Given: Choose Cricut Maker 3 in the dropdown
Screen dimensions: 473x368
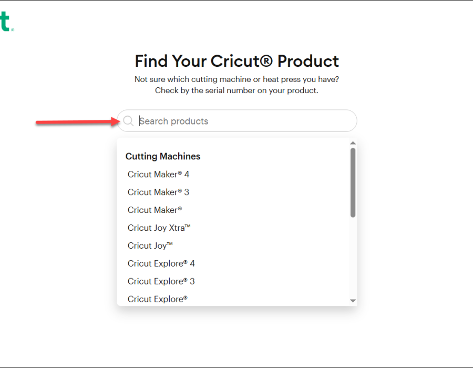Looking at the screenshot, I should pos(158,192).
